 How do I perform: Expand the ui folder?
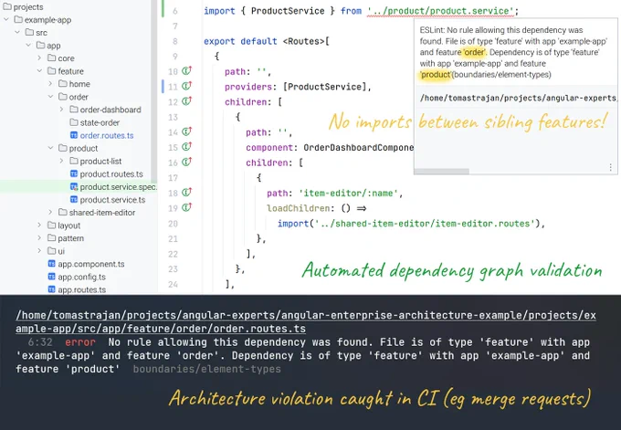[39, 251]
